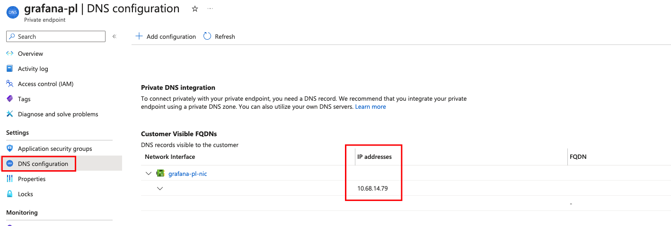
Task: Click the 'Private endpoint' subtitle text
Action: tap(45, 20)
